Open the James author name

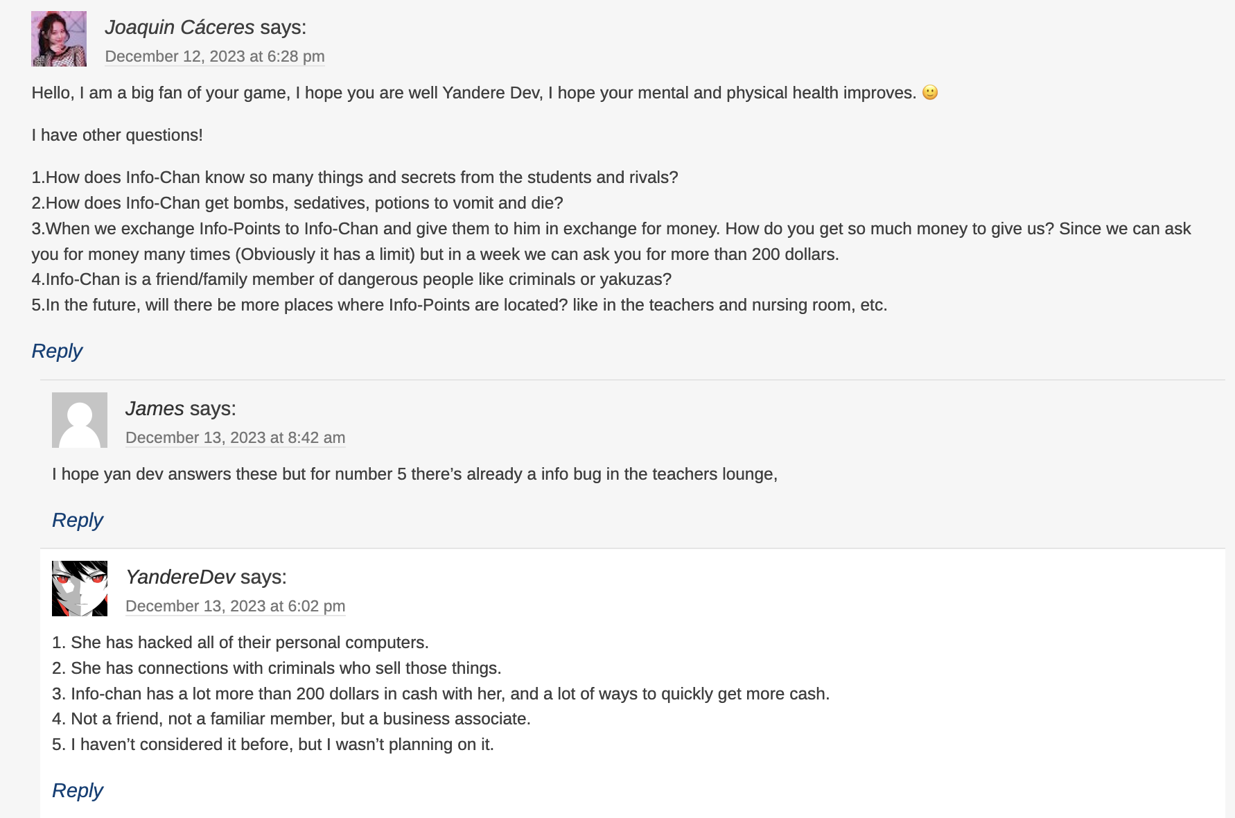155,408
